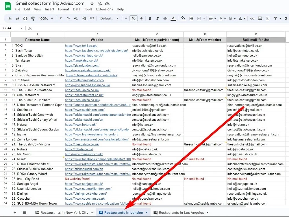This screenshot has height=217, width=289.
Task: Open the Borders icon
Action: (192, 18)
